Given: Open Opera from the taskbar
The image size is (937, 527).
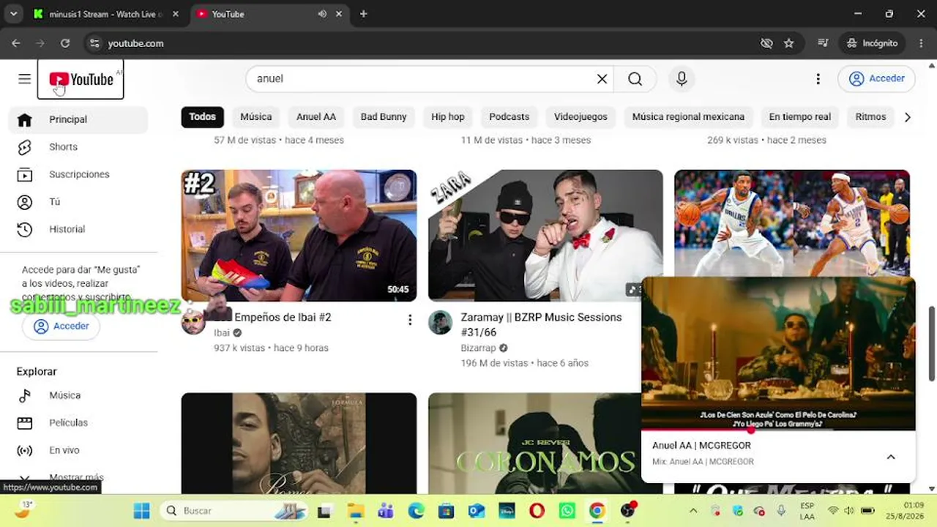Looking at the screenshot, I should [x=537, y=510].
